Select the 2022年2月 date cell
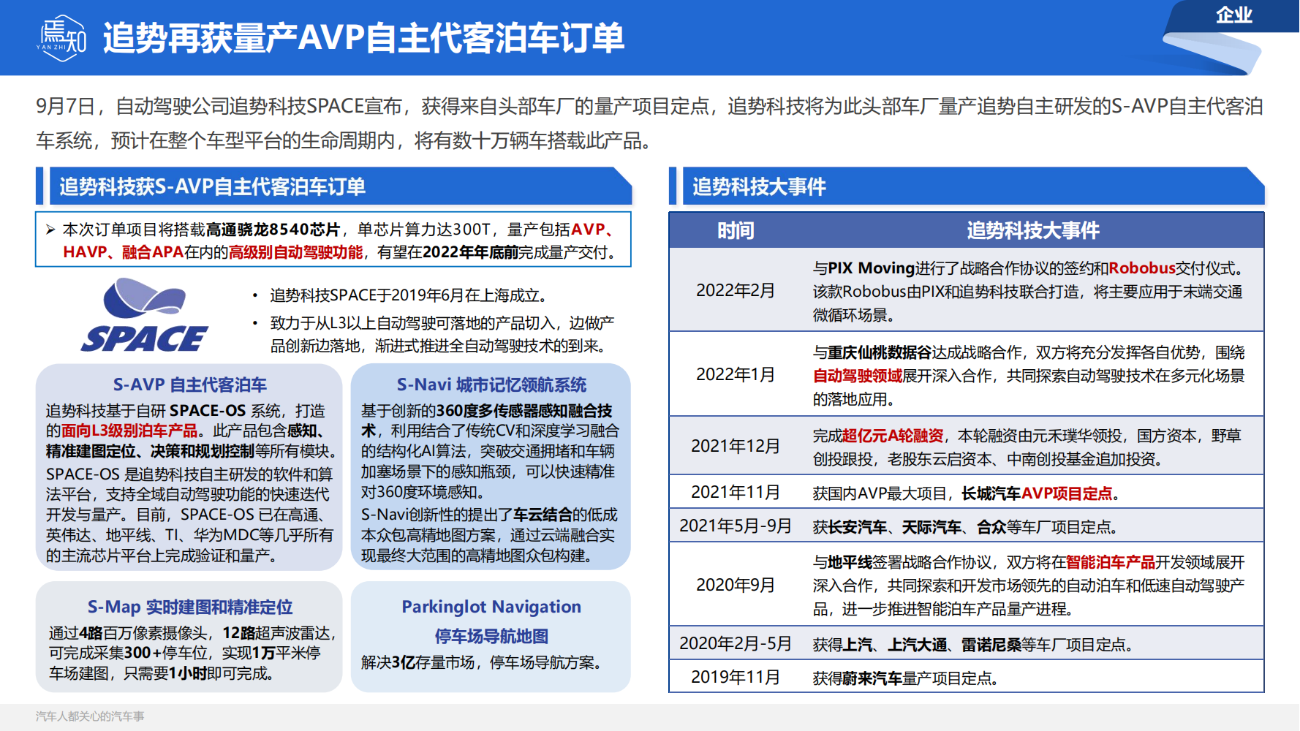Viewport: 1300px width, 731px height. coord(736,290)
